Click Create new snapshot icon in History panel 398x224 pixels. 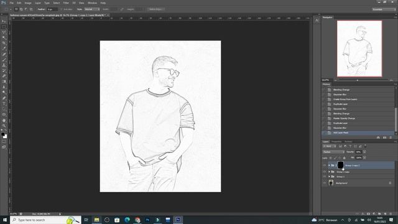(384, 138)
